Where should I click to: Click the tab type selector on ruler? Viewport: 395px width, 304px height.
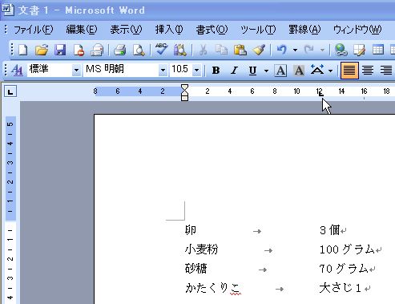[x=10, y=92]
